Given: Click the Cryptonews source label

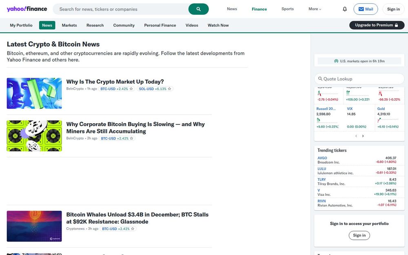Looking at the screenshot, I should 75,229.
